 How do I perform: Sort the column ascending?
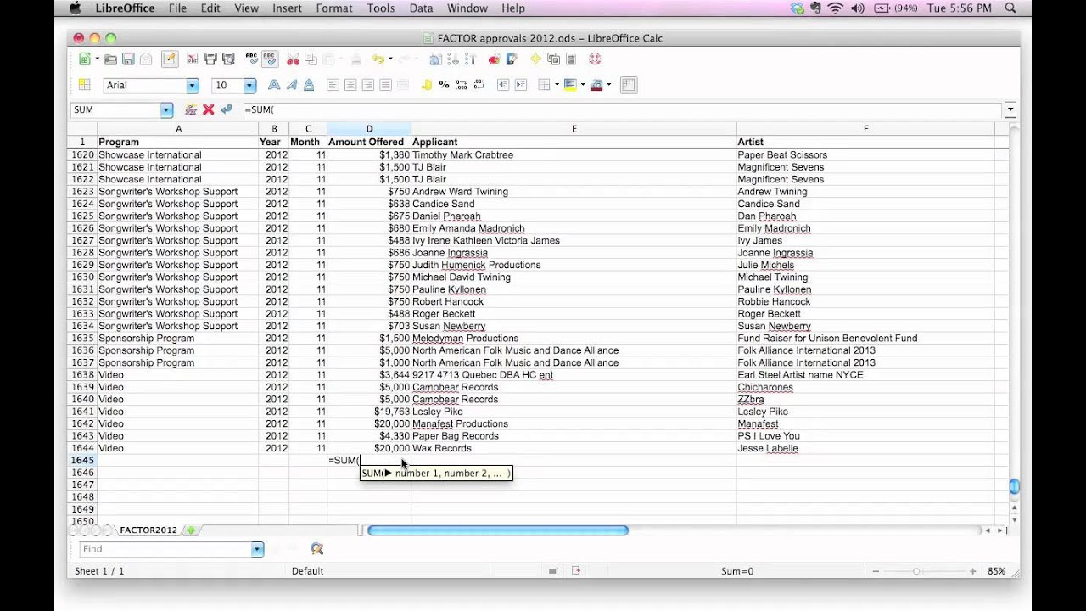[453, 59]
